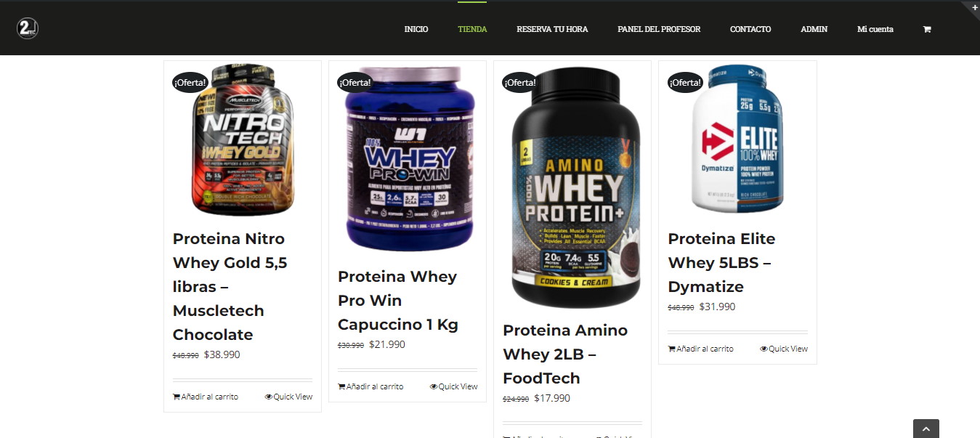Screen dimensions: 980x438
Task: Expand the plus toggle at top-right corner
Action: coord(975,7)
